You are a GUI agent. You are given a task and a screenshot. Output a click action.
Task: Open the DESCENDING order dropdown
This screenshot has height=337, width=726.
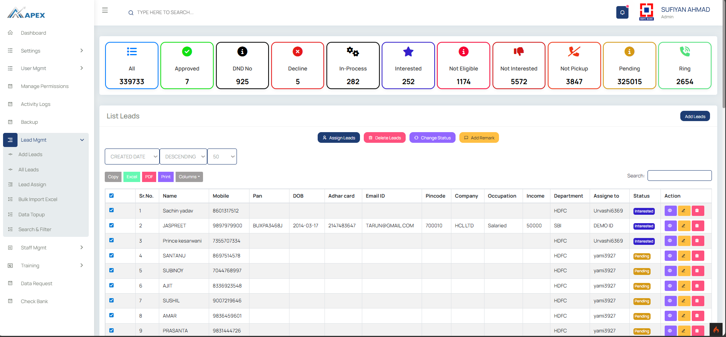pos(183,157)
